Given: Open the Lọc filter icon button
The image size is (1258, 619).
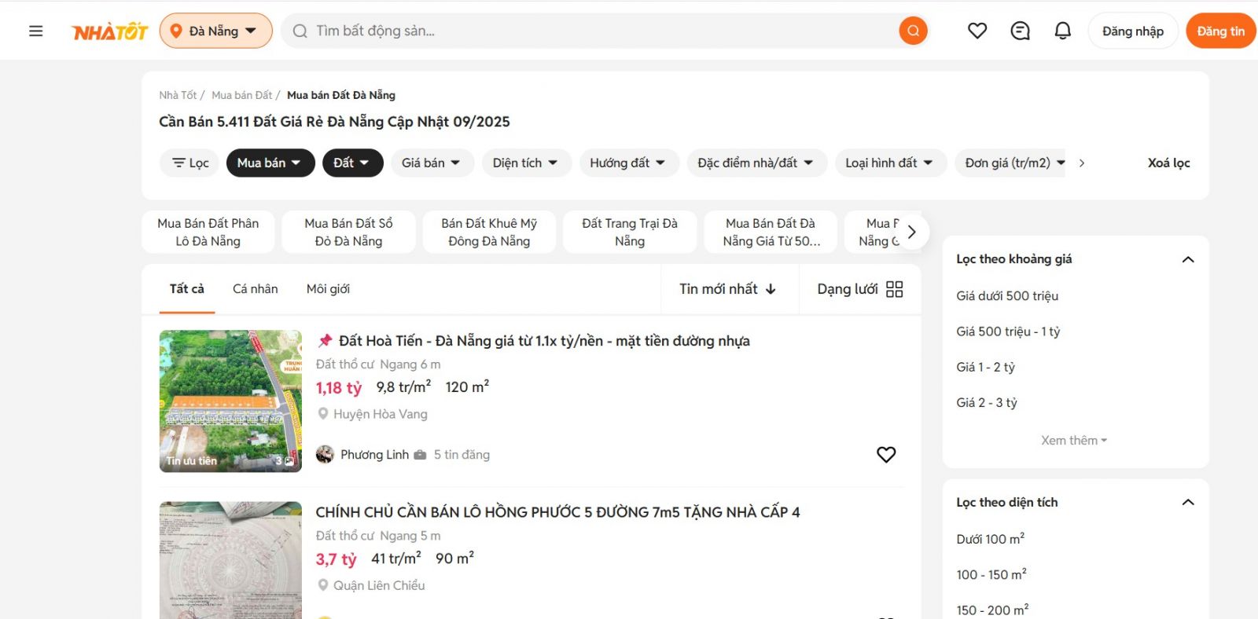Looking at the screenshot, I should (189, 163).
